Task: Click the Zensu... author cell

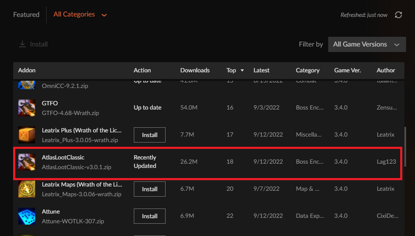Action: tap(387, 107)
